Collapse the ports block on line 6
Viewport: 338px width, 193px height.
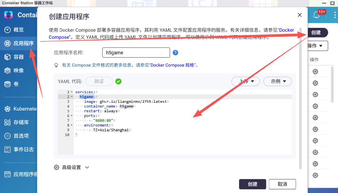click(72, 116)
